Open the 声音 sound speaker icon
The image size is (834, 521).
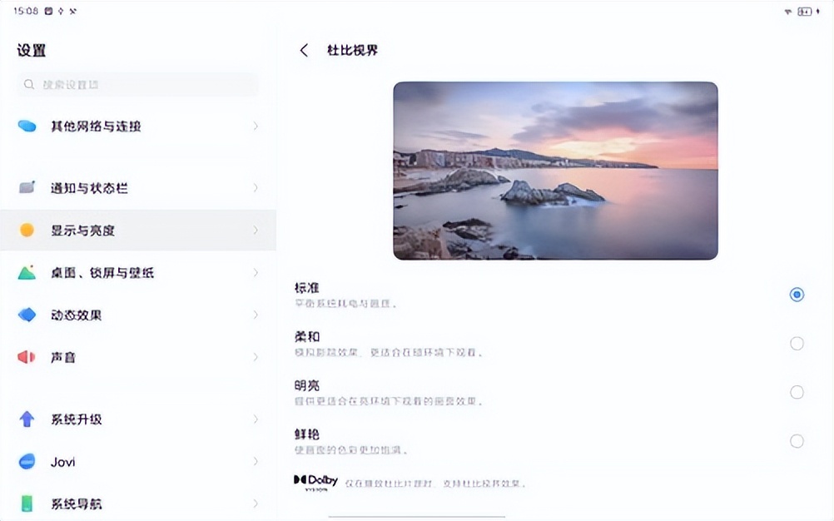pyautogui.click(x=27, y=356)
